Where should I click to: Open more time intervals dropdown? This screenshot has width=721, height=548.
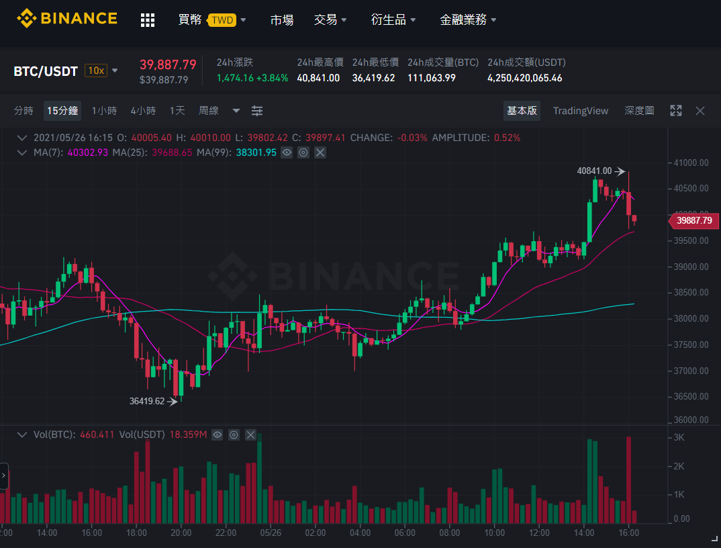[x=236, y=111]
